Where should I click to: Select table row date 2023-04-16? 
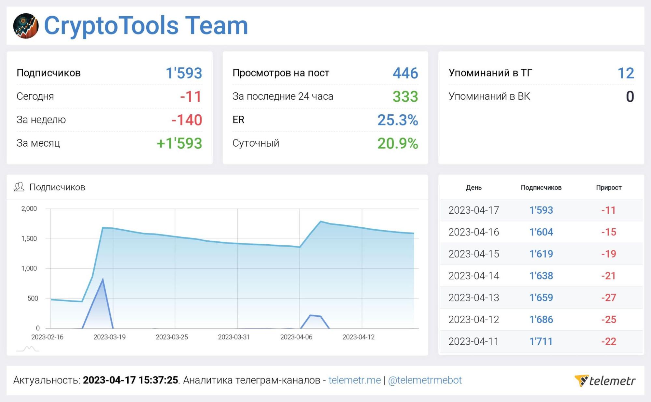pyautogui.click(x=474, y=232)
